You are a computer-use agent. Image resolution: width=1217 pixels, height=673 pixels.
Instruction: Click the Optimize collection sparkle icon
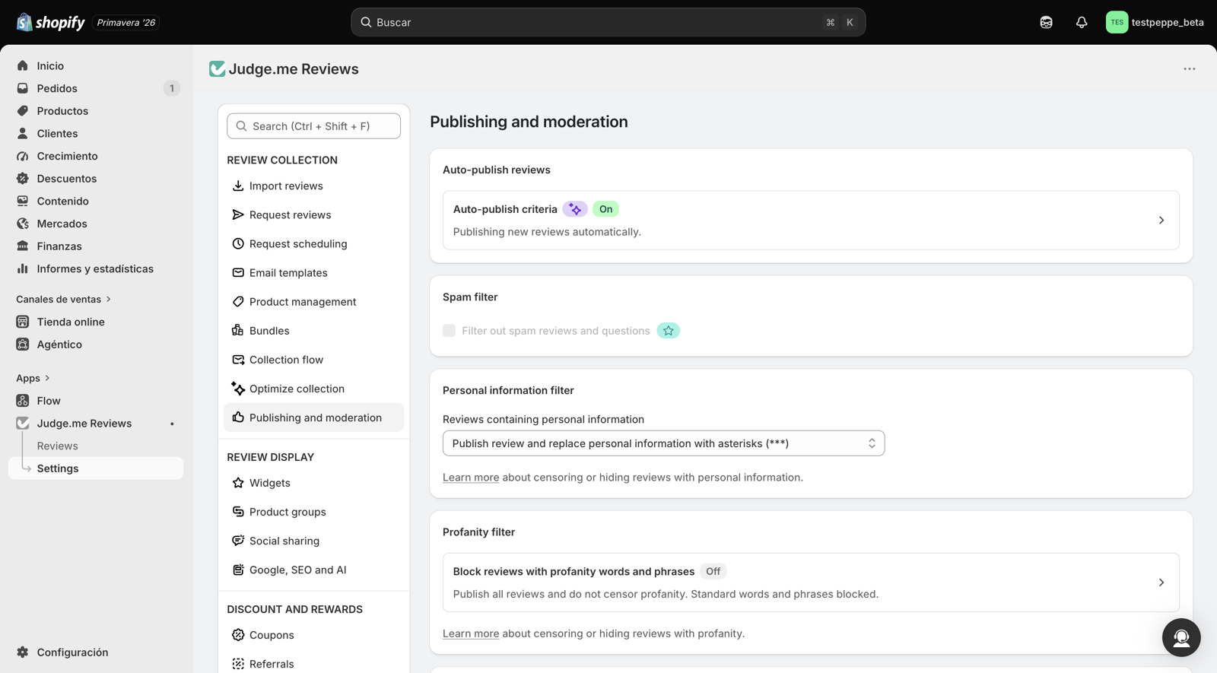coord(238,389)
